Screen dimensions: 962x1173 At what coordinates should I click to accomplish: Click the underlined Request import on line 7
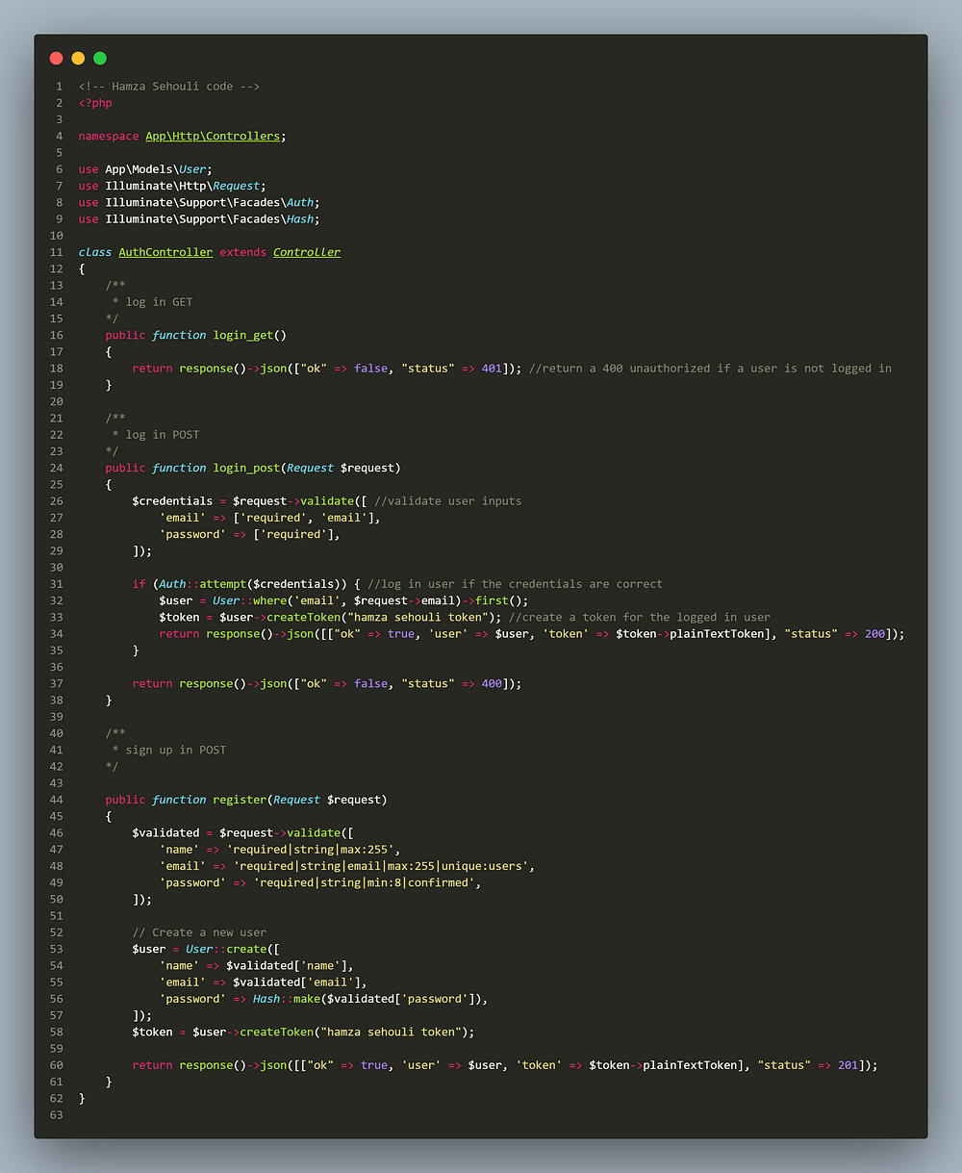tap(236, 186)
